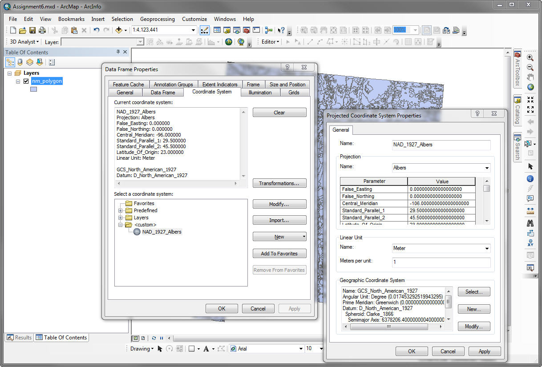This screenshot has height=367, width=542.
Task: Click the Import... button
Action: click(279, 220)
